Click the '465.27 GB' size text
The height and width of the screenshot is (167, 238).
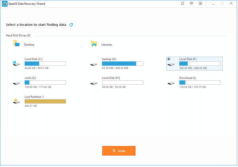(x=31, y=106)
